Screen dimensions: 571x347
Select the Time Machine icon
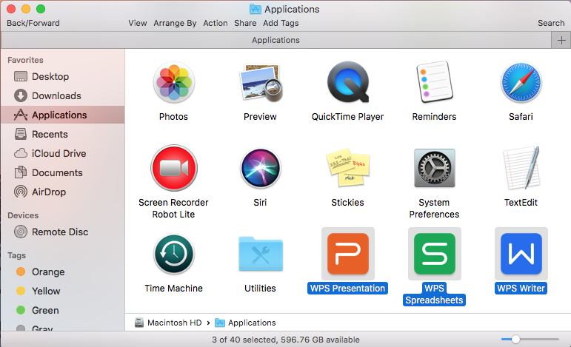[174, 254]
